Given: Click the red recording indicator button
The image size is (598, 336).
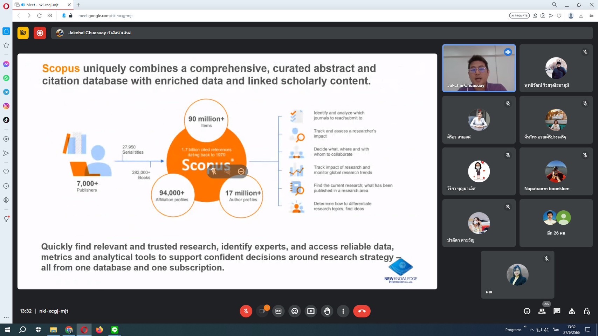Looking at the screenshot, I should [40, 33].
